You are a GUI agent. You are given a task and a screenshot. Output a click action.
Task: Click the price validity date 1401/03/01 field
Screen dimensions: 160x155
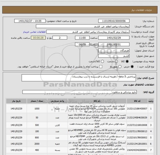click(114, 44)
